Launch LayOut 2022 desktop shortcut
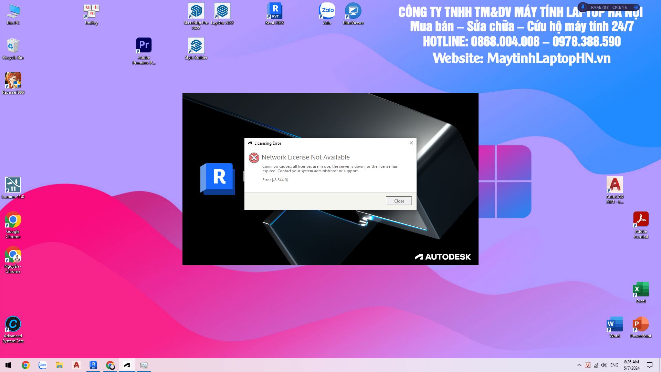This screenshot has width=661, height=372. [222, 11]
